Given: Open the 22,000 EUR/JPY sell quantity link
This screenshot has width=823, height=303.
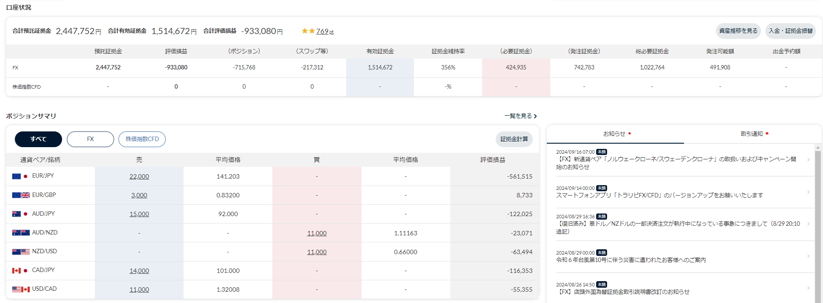Looking at the screenshot, I should 139,176.
